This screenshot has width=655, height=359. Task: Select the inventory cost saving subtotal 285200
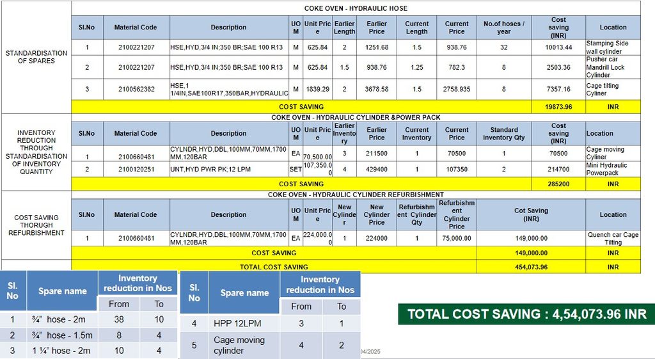coord(558,184)
